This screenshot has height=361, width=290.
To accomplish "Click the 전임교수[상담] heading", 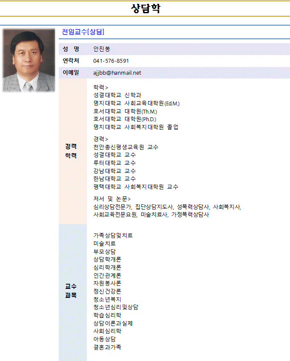I will [x=83, y=32].
